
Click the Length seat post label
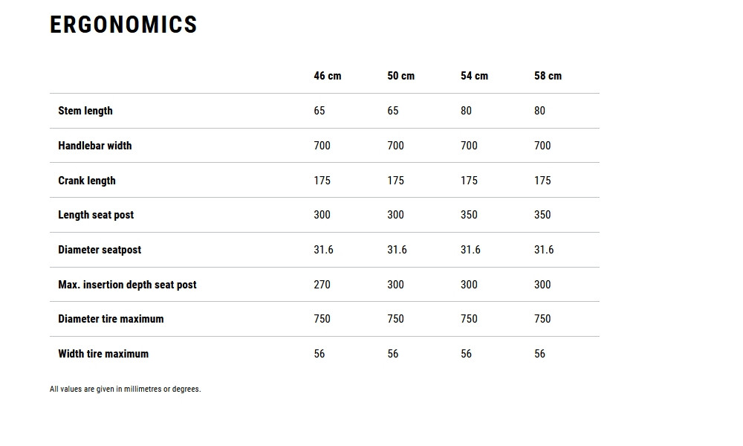point(96,215)
